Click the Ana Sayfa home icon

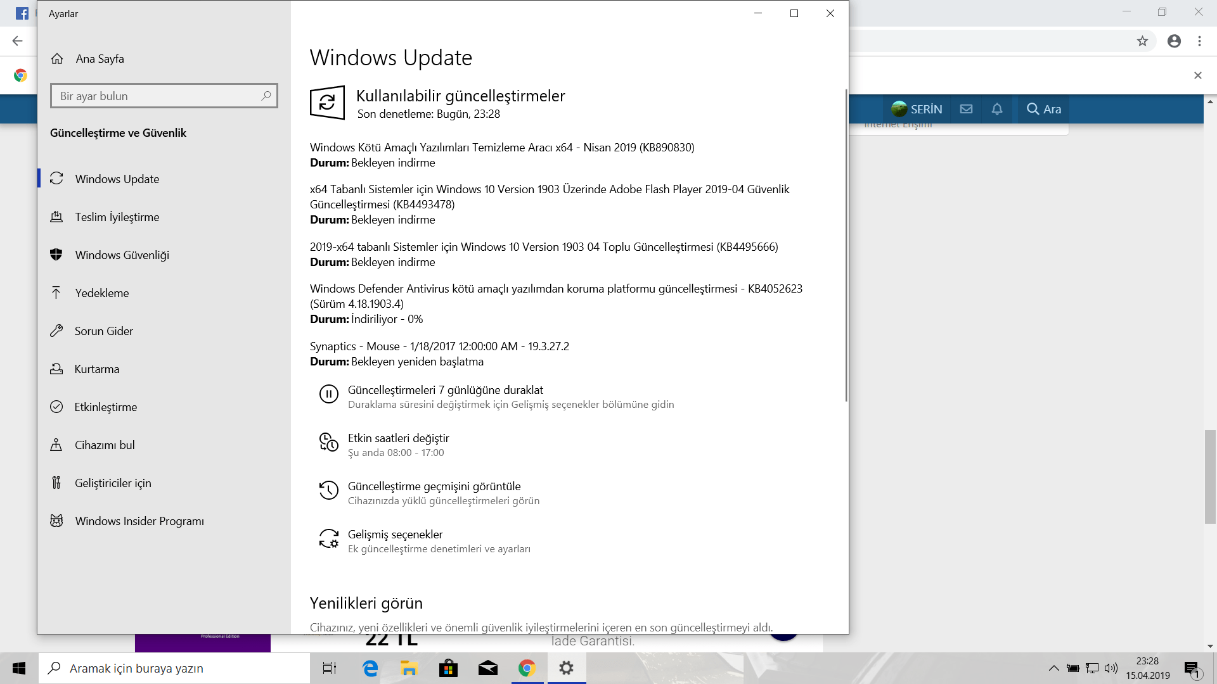(57, 59)
